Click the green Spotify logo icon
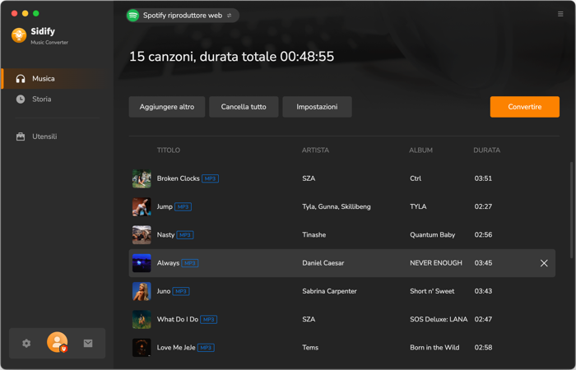Screen dimensions: 576x370 tap(133, 16)
